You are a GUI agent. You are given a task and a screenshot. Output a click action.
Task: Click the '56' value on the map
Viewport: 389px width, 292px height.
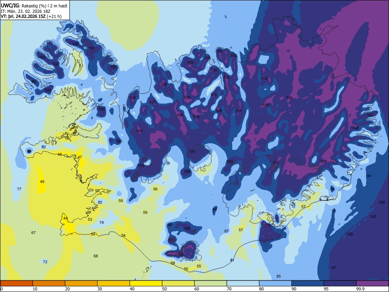click(x=155, y=189)
